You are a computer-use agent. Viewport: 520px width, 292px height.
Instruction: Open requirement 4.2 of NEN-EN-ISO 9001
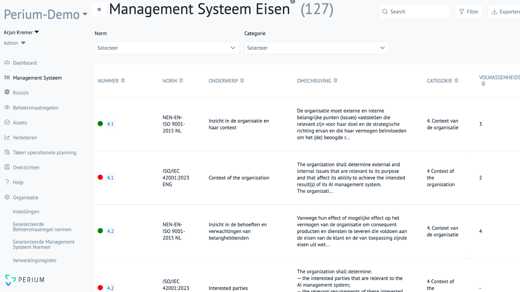(110, 231)
